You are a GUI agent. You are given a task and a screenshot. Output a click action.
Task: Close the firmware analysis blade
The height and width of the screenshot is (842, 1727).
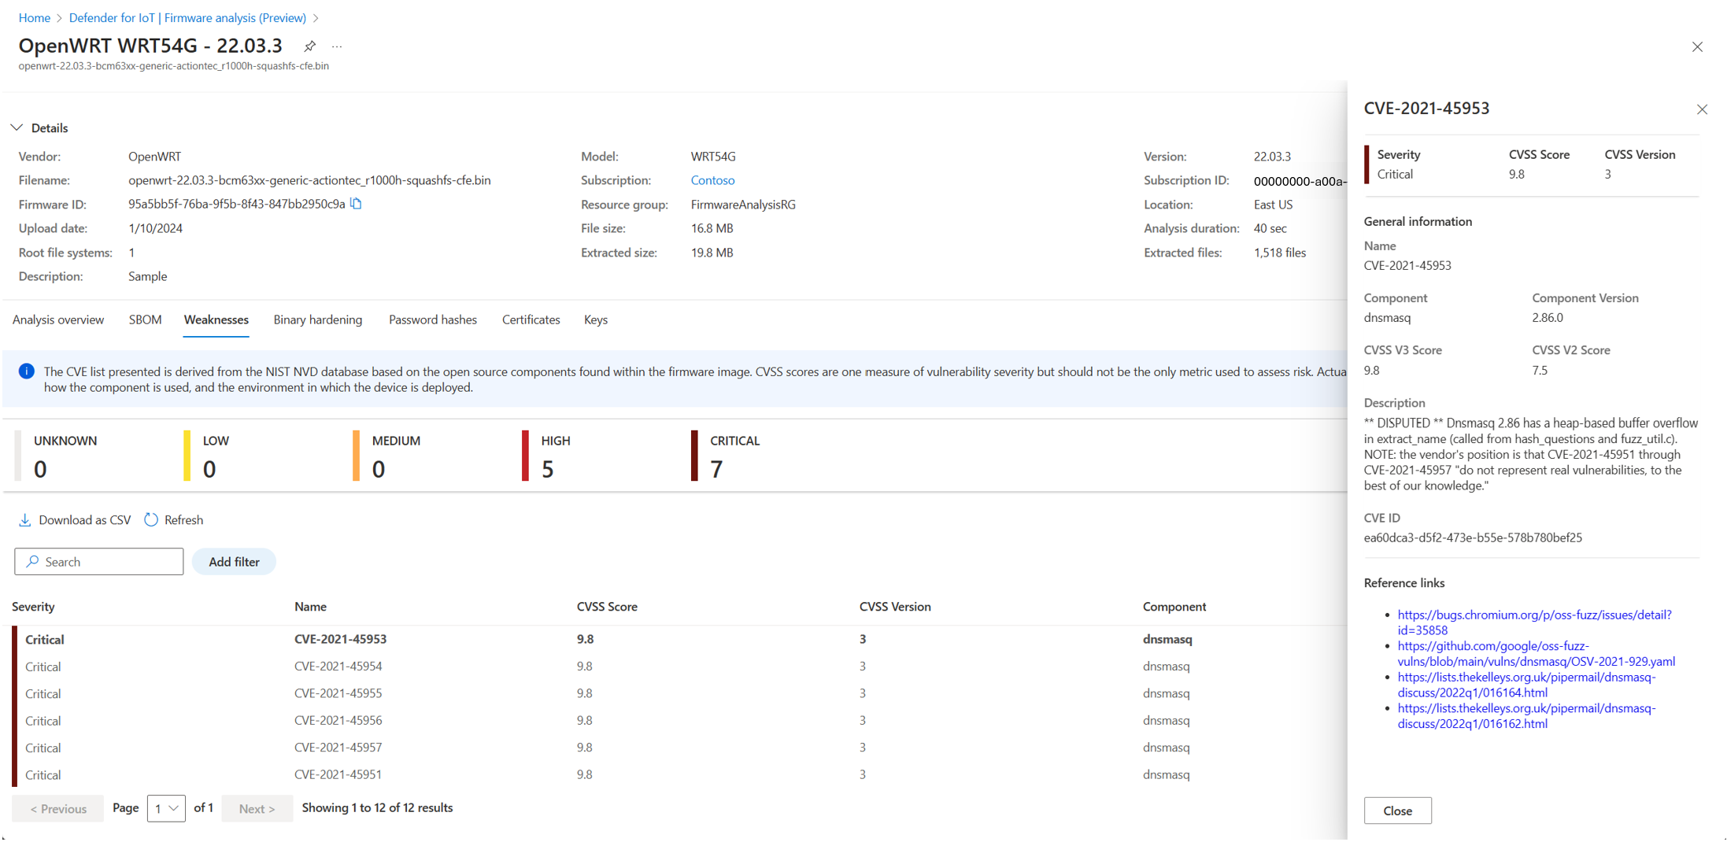pos(1697,47)
